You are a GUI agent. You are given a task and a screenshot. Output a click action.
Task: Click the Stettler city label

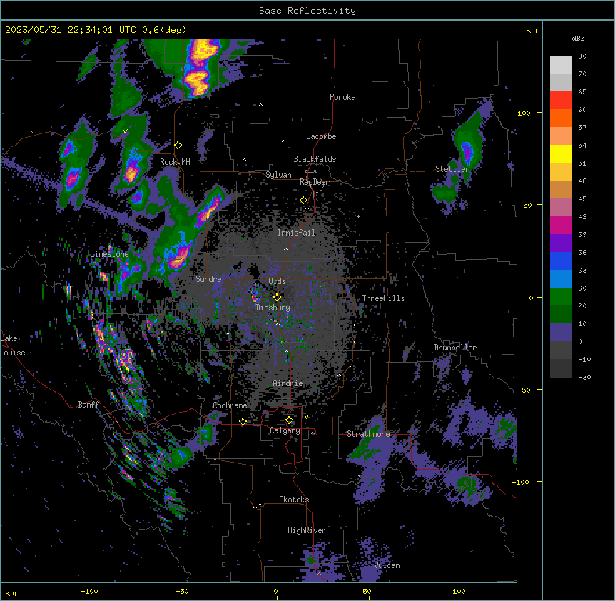point(452,169)
